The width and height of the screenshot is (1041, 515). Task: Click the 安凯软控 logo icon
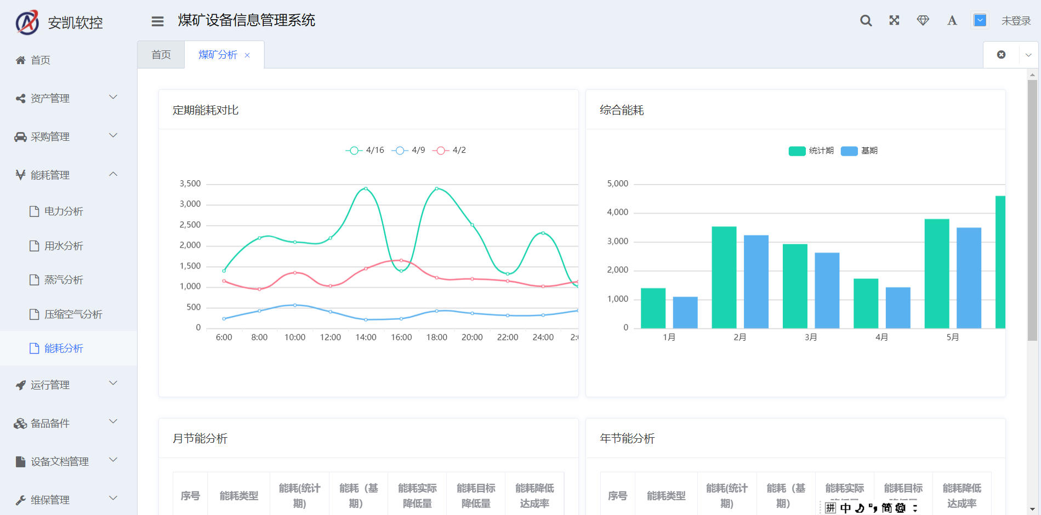pos(27,22)
